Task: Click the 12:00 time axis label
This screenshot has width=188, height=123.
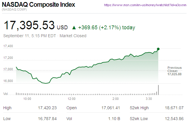Action: click(x=72, y=99)
